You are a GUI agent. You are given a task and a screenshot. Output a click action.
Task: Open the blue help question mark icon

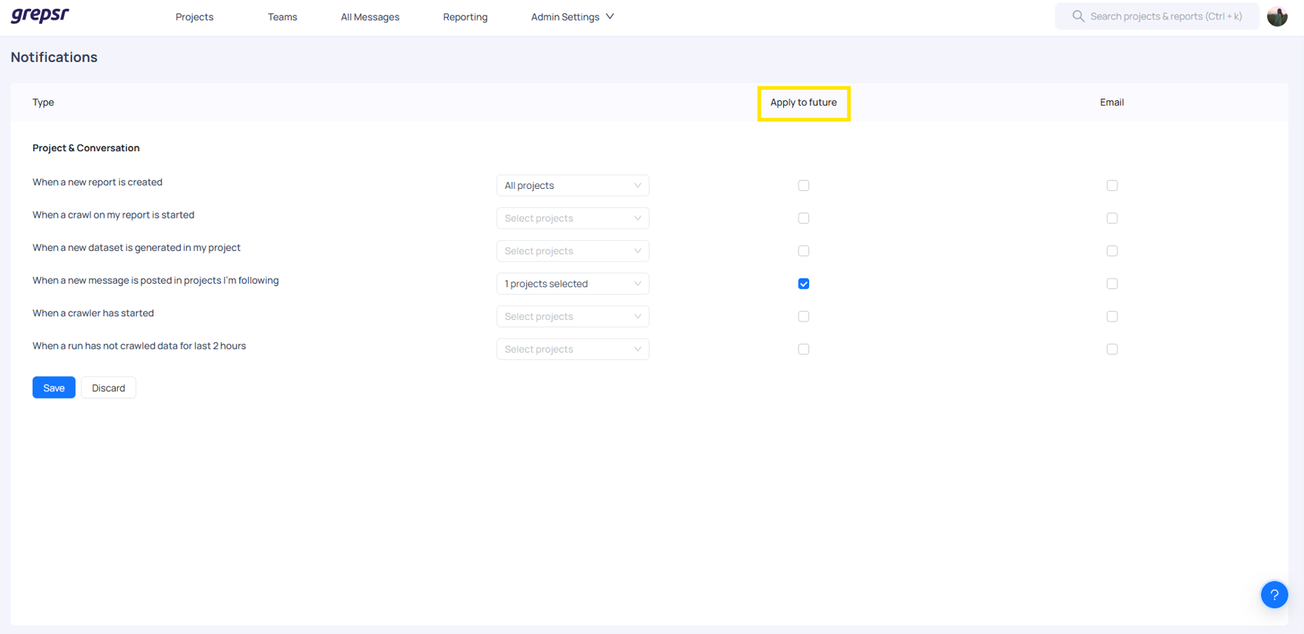1274,594
